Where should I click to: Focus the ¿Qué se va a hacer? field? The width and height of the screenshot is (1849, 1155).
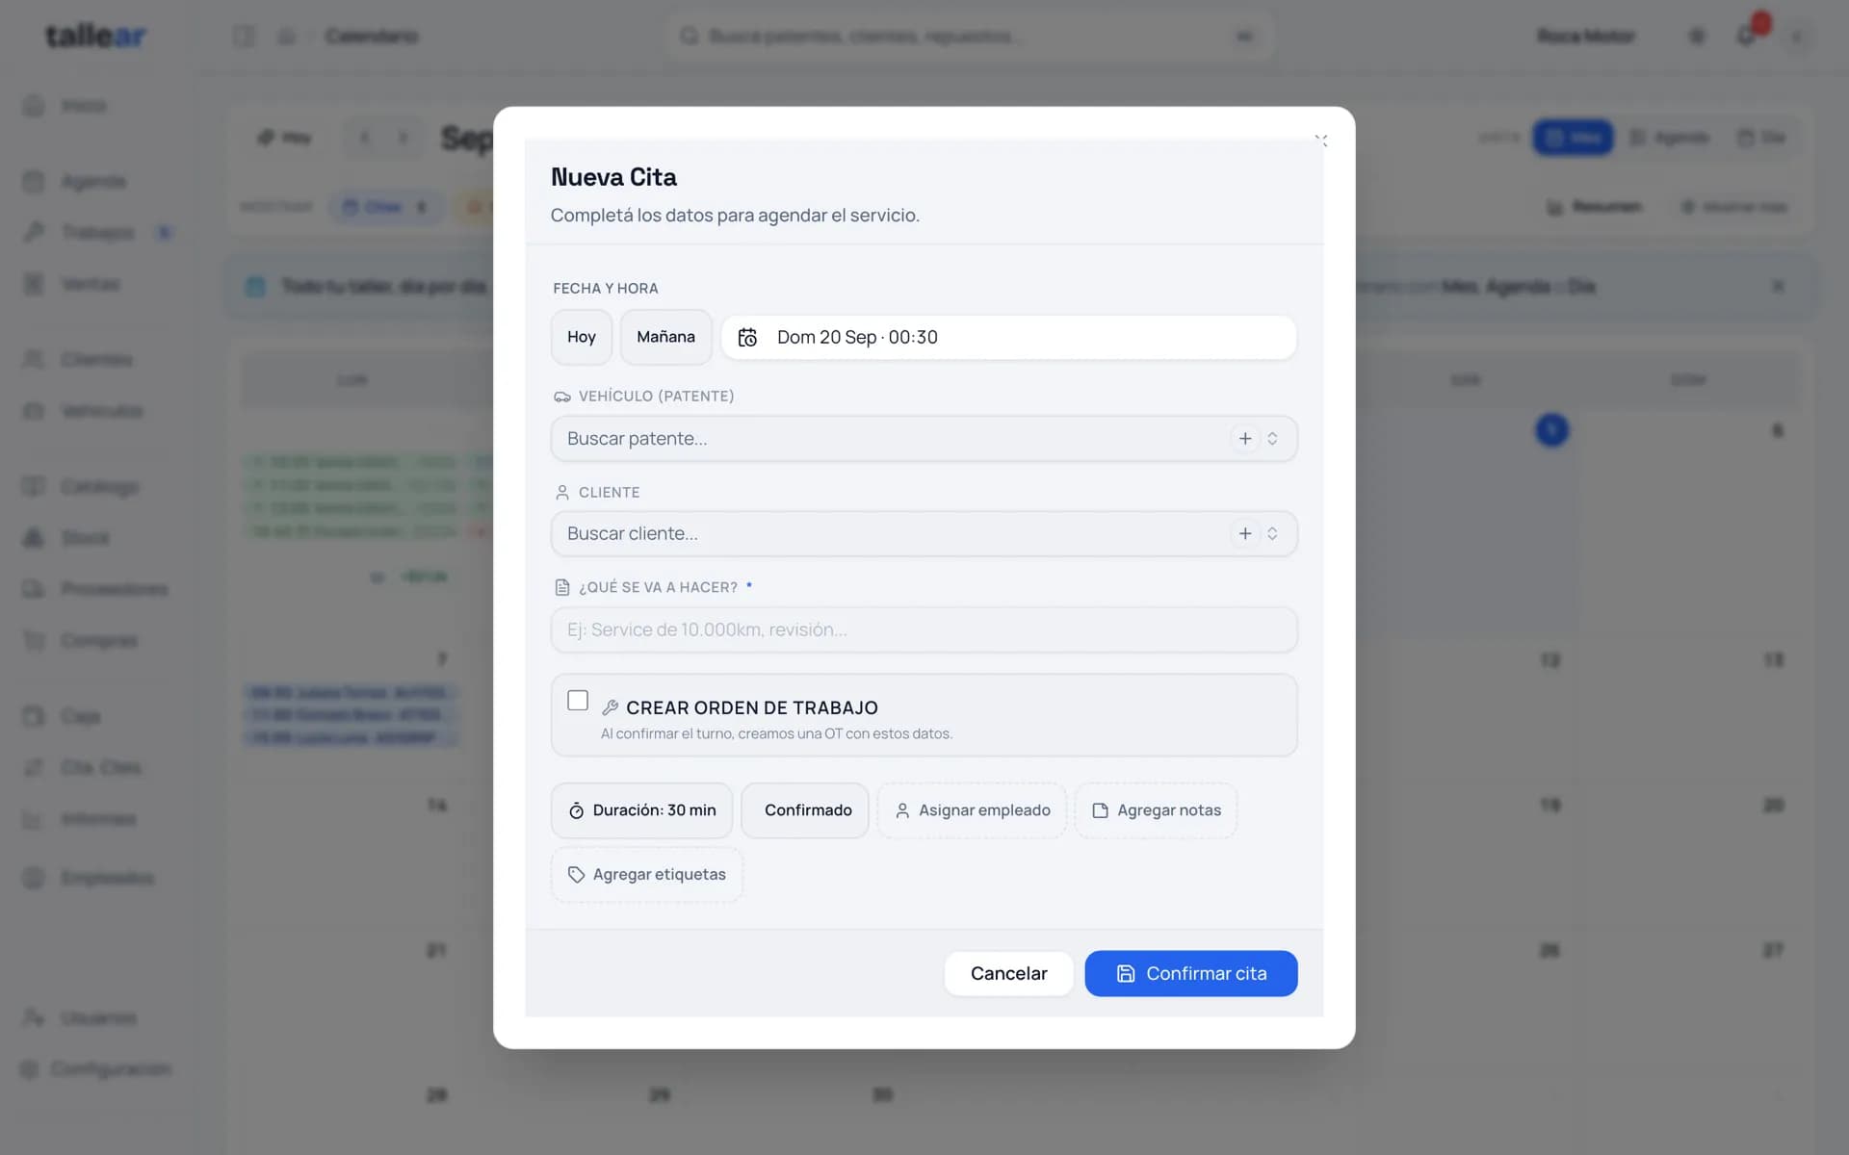(924, 629)
